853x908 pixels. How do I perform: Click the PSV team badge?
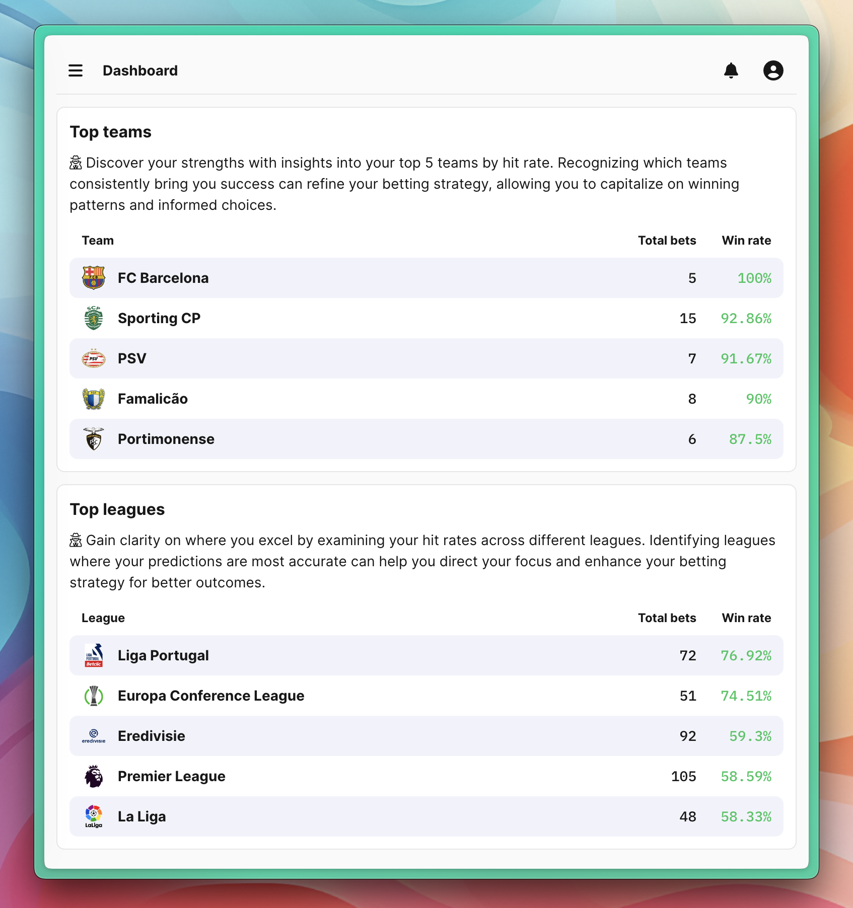[94, 358]
